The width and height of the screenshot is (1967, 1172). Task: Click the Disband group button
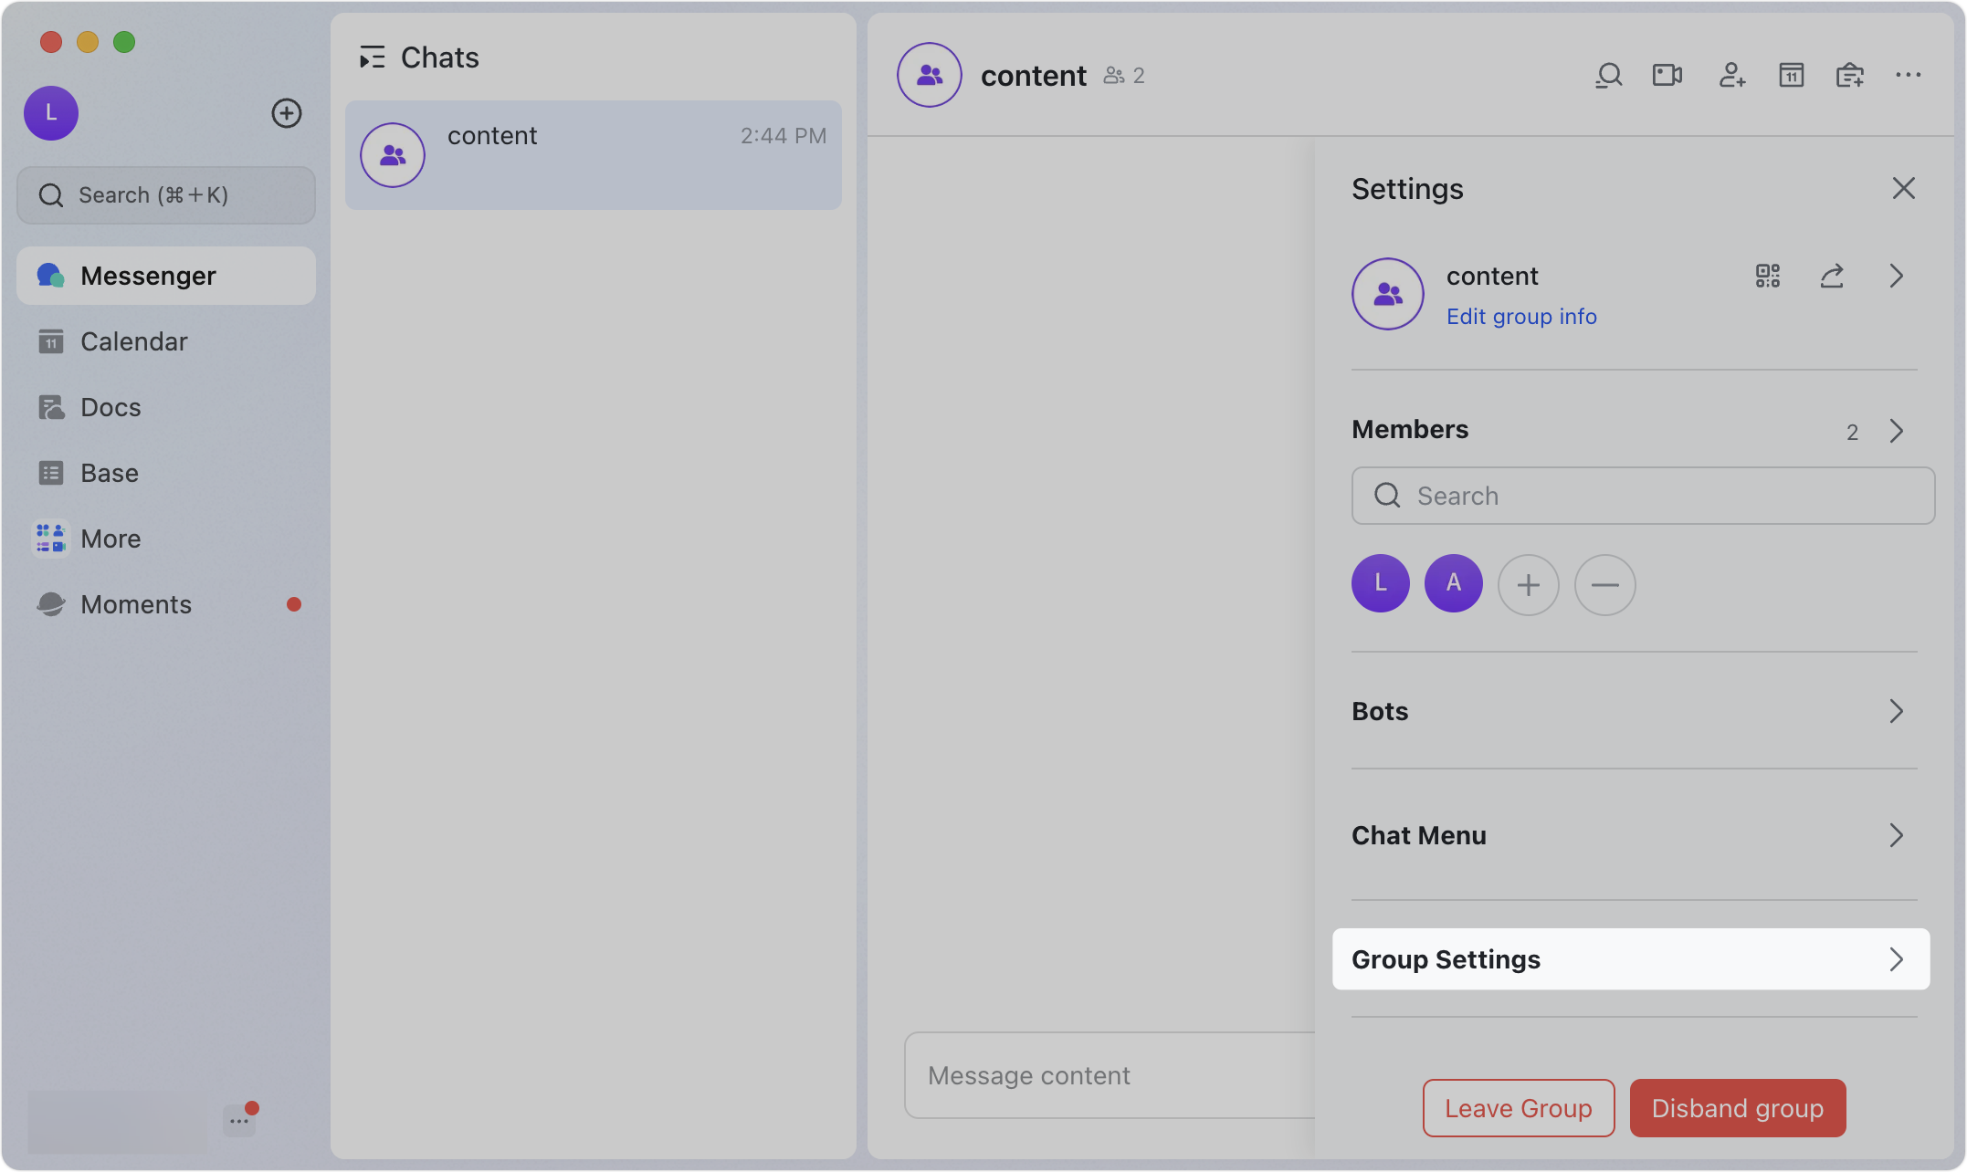(x=1738, y=1108)
